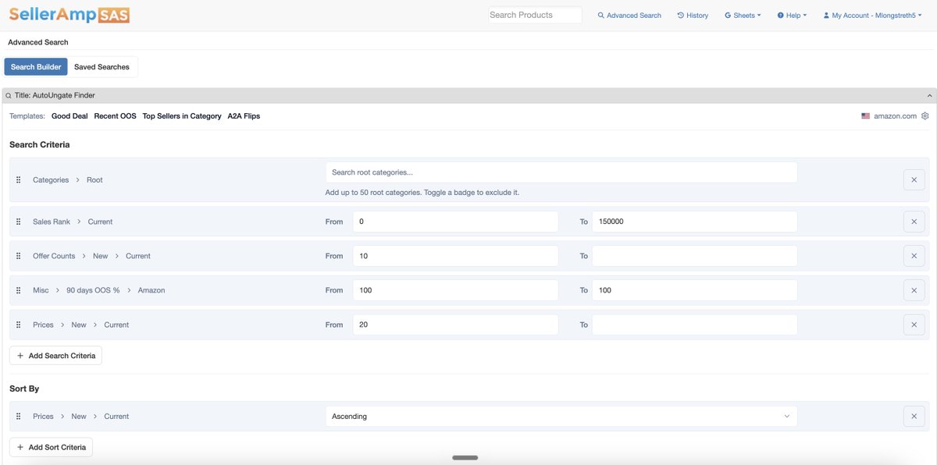Remove the Offer Counts criteria row
937x465 pixels.
[914, 256]
